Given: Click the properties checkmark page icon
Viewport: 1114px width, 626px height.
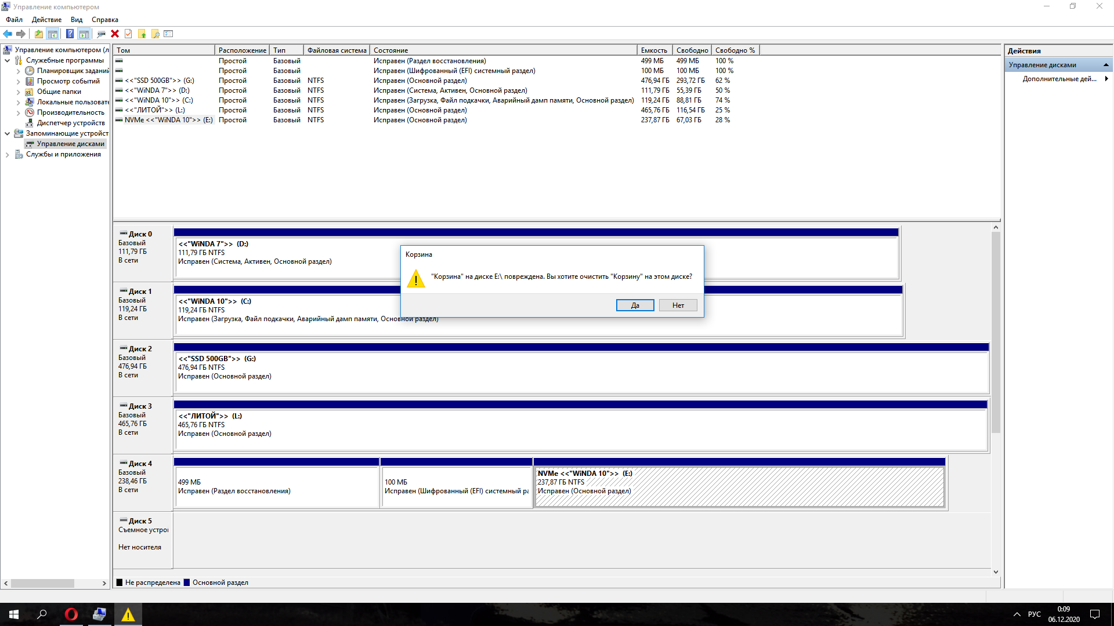Looking at the screenshot, I should pyautogui.click(x=128, y=34).
